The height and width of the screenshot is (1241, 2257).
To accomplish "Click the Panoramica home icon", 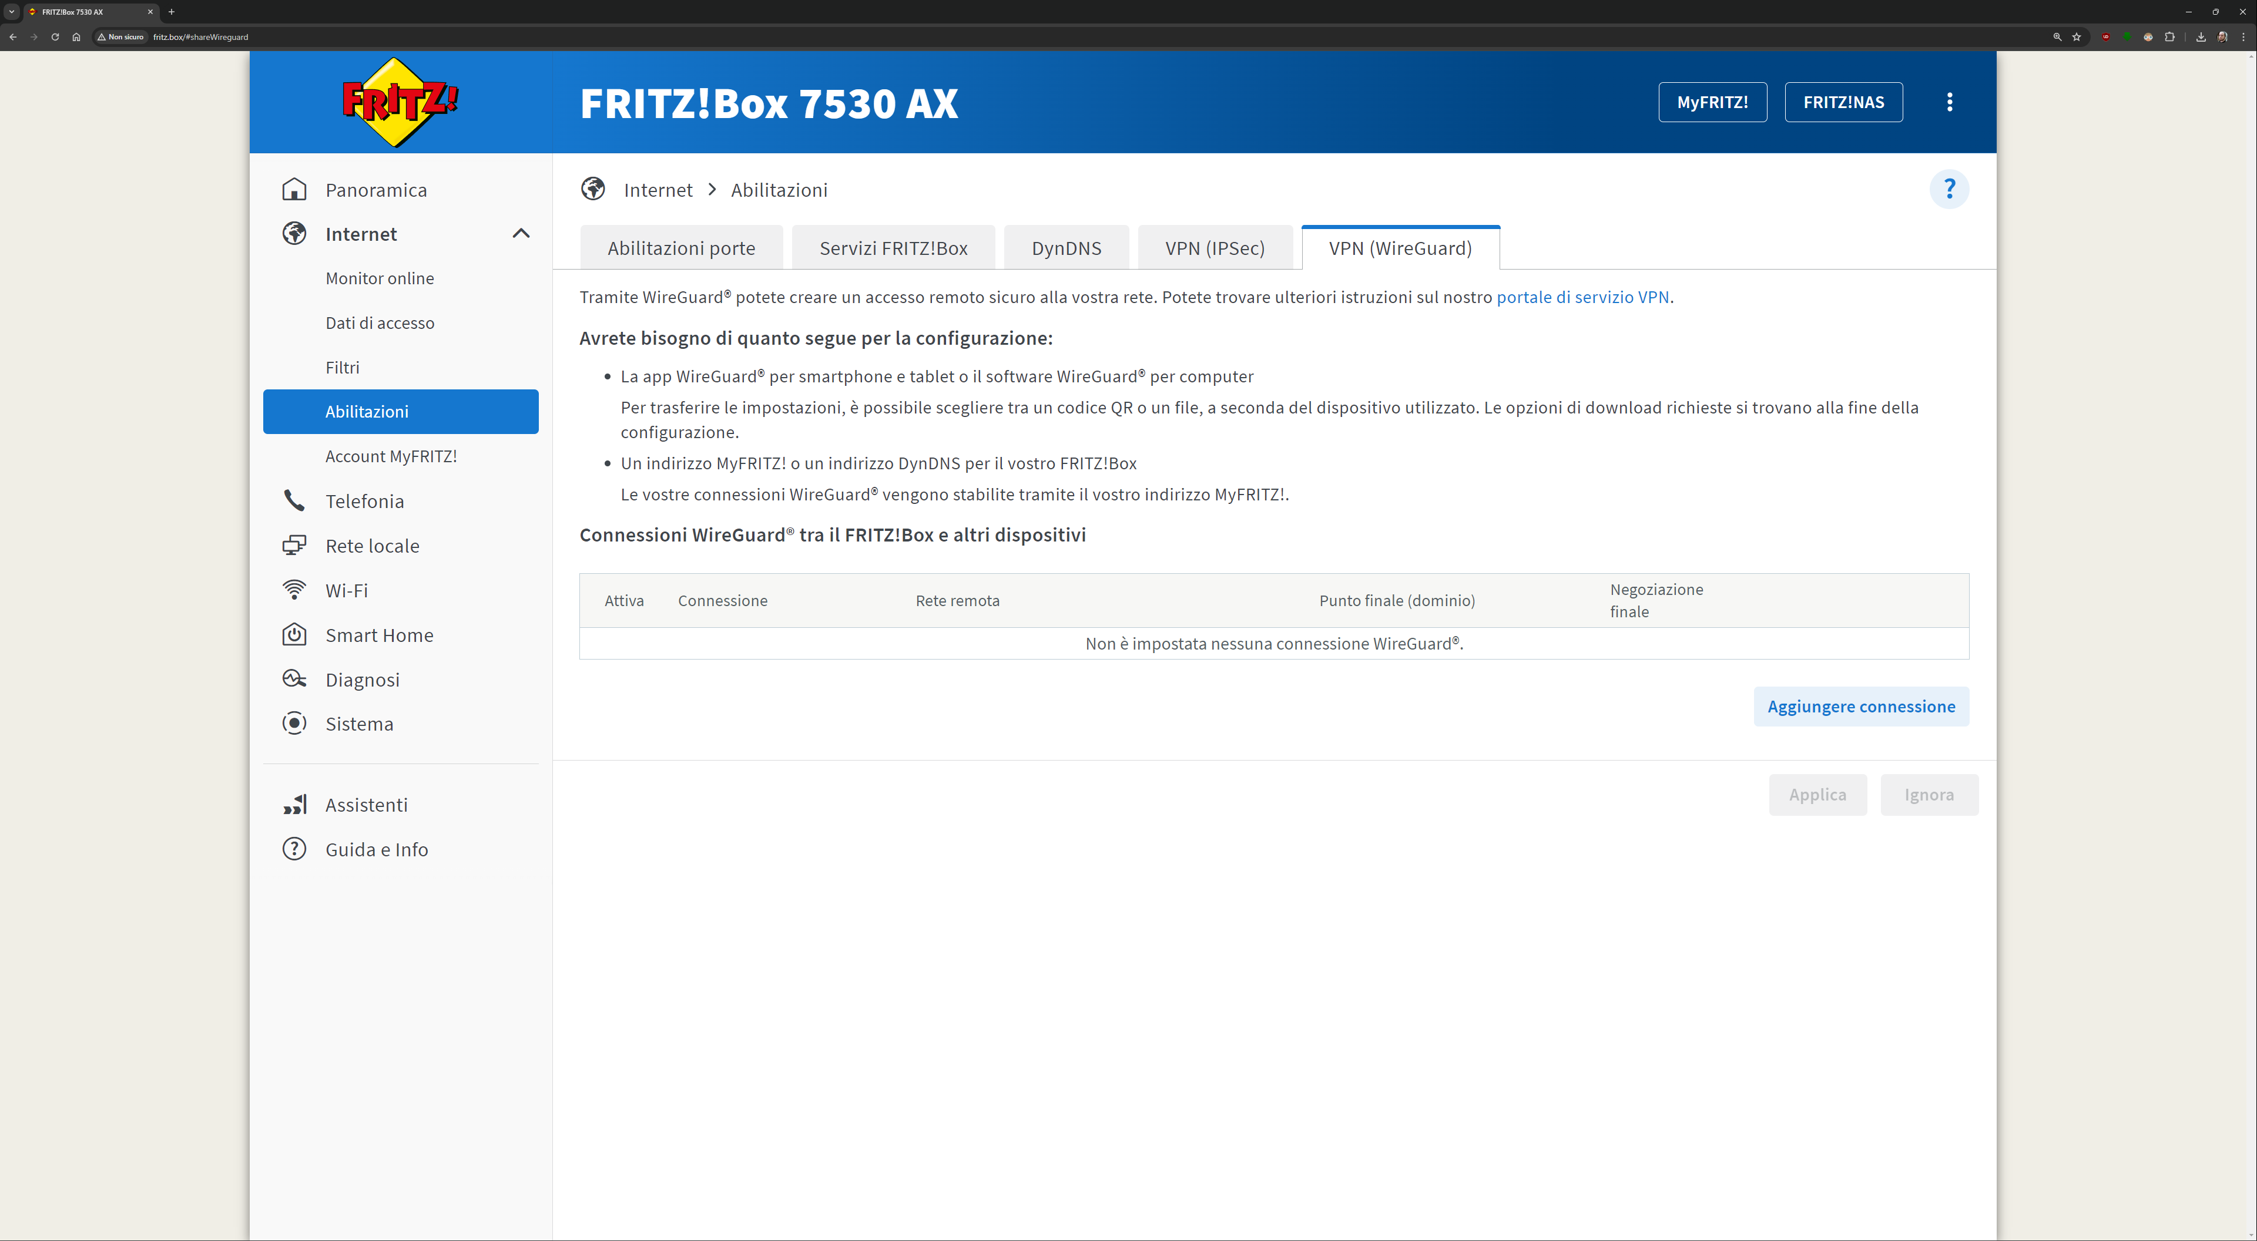I will [294, 190].
